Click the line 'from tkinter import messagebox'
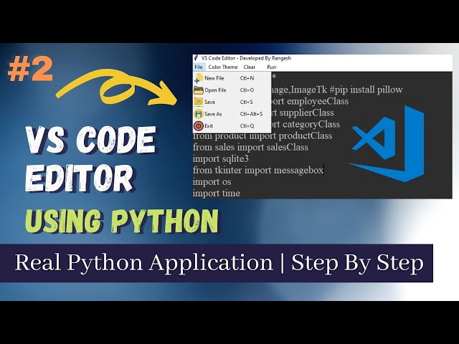 (258, 171)
